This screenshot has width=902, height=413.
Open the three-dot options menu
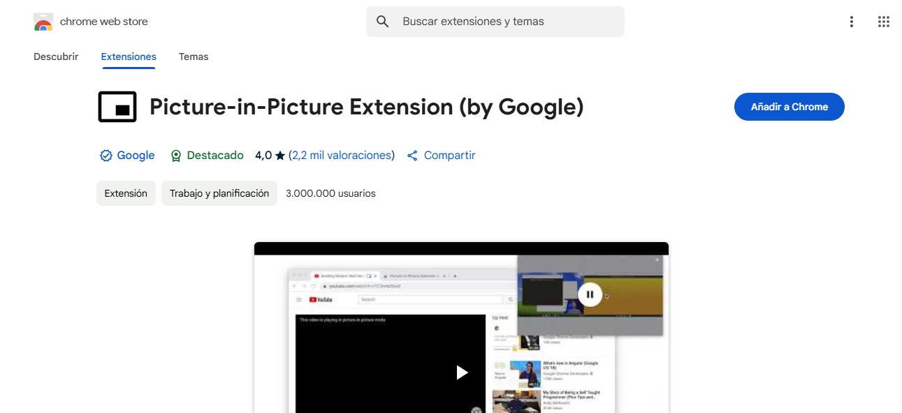coord(851,22)
